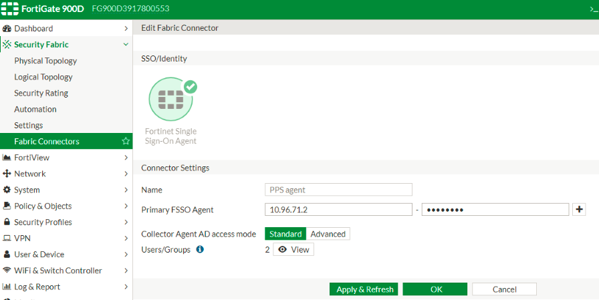Open Fabric Connectors page

[66, 141]
